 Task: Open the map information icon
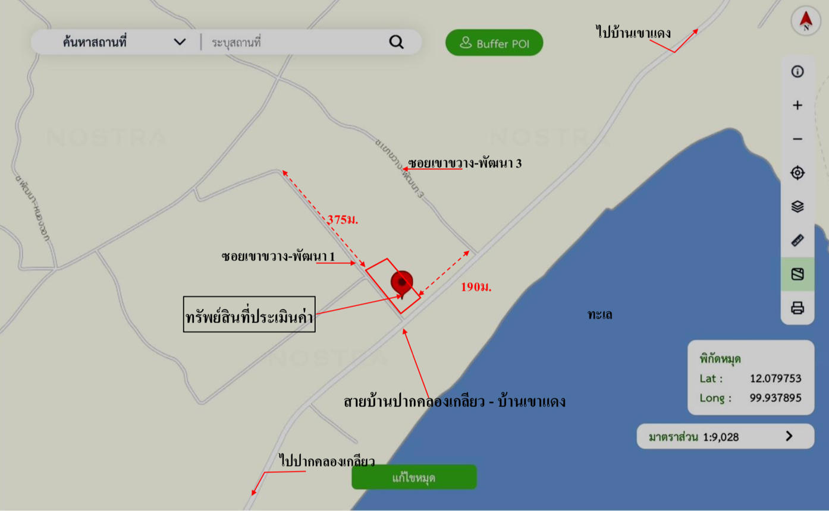pyautogui.click(x=797, y=72)
